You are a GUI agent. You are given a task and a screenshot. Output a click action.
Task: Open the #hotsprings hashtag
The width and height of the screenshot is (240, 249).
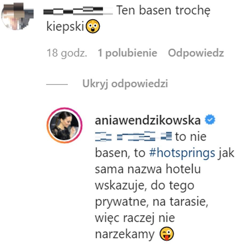click(x=182, y=153)
